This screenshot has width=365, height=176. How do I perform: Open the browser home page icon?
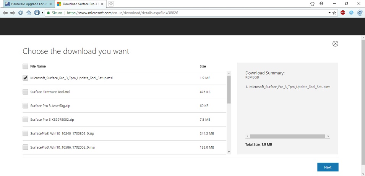29,13
